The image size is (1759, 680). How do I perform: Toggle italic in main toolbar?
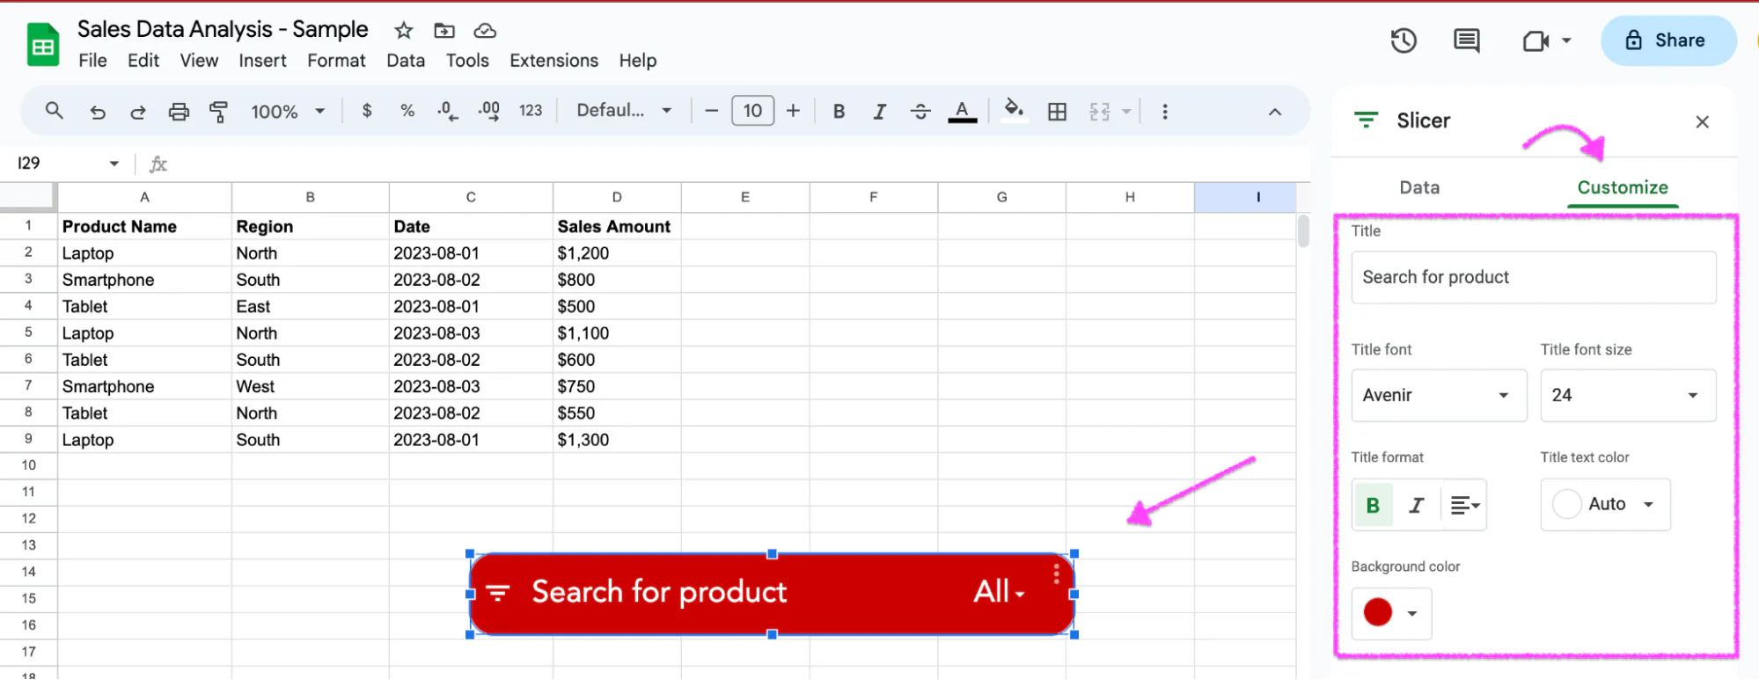pos(879,112)
